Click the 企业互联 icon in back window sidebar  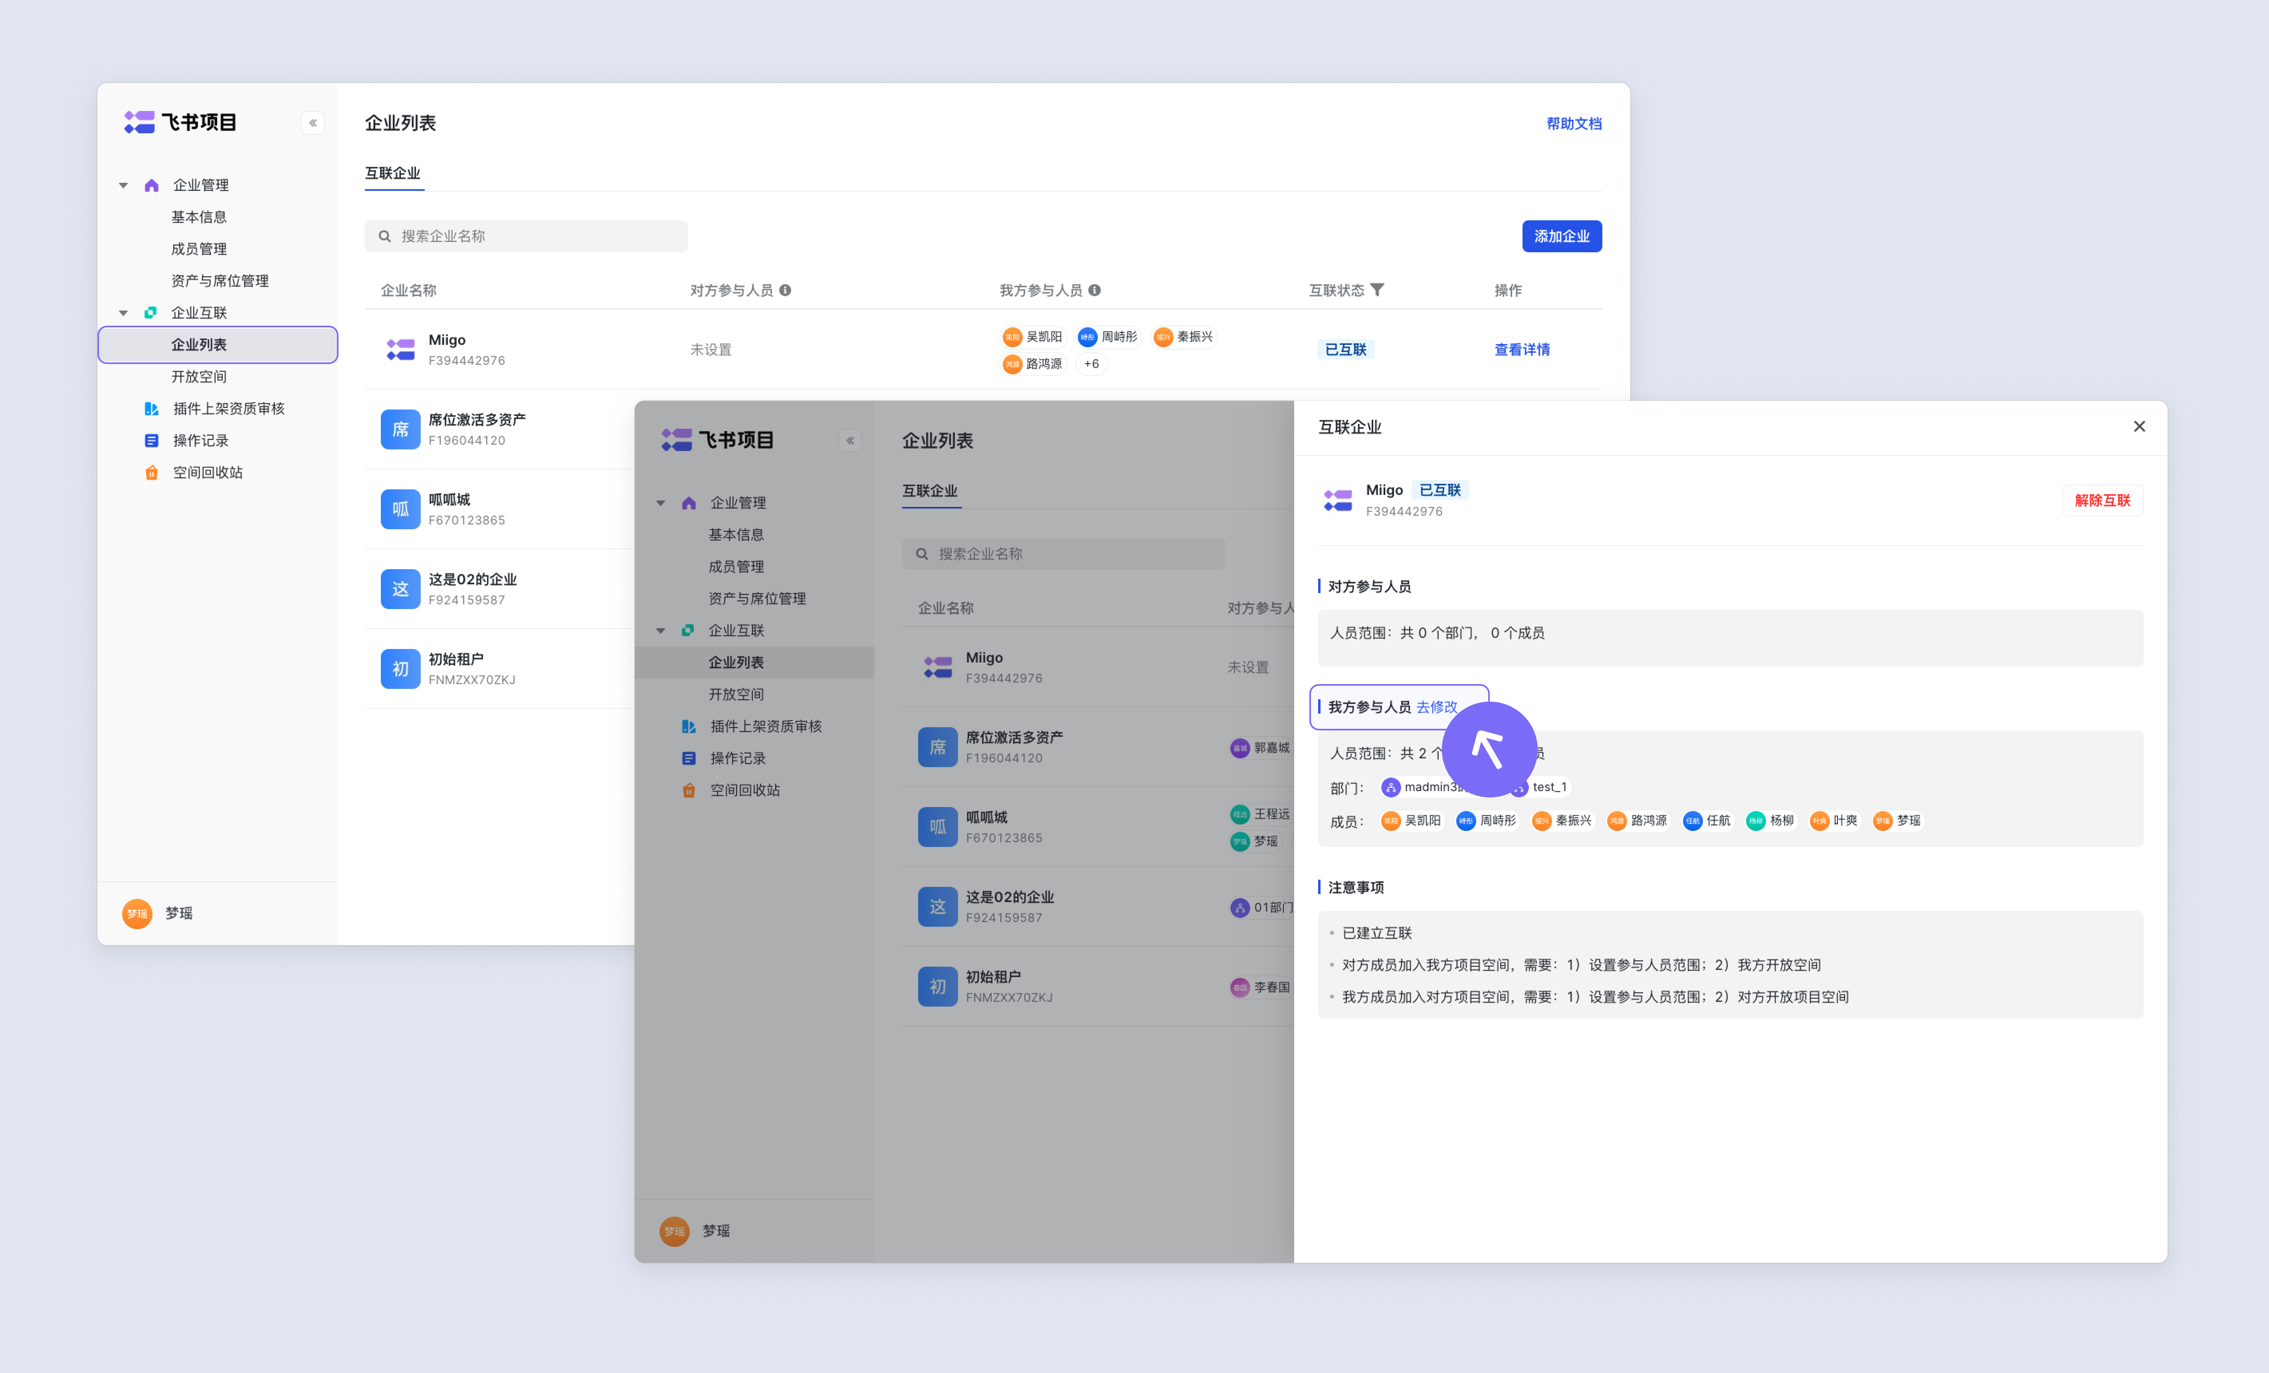[150, 313]
